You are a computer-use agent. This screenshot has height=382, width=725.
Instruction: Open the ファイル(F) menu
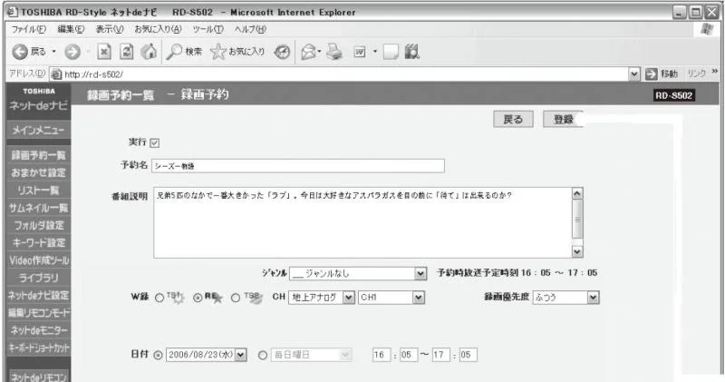pyautogui.click(x=29, y=29)
